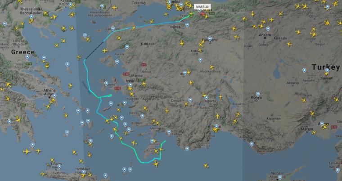This screenshot has width=342, height=181.
Task: Open the airport pin near Fethiye
Action: tap(169, 131)
